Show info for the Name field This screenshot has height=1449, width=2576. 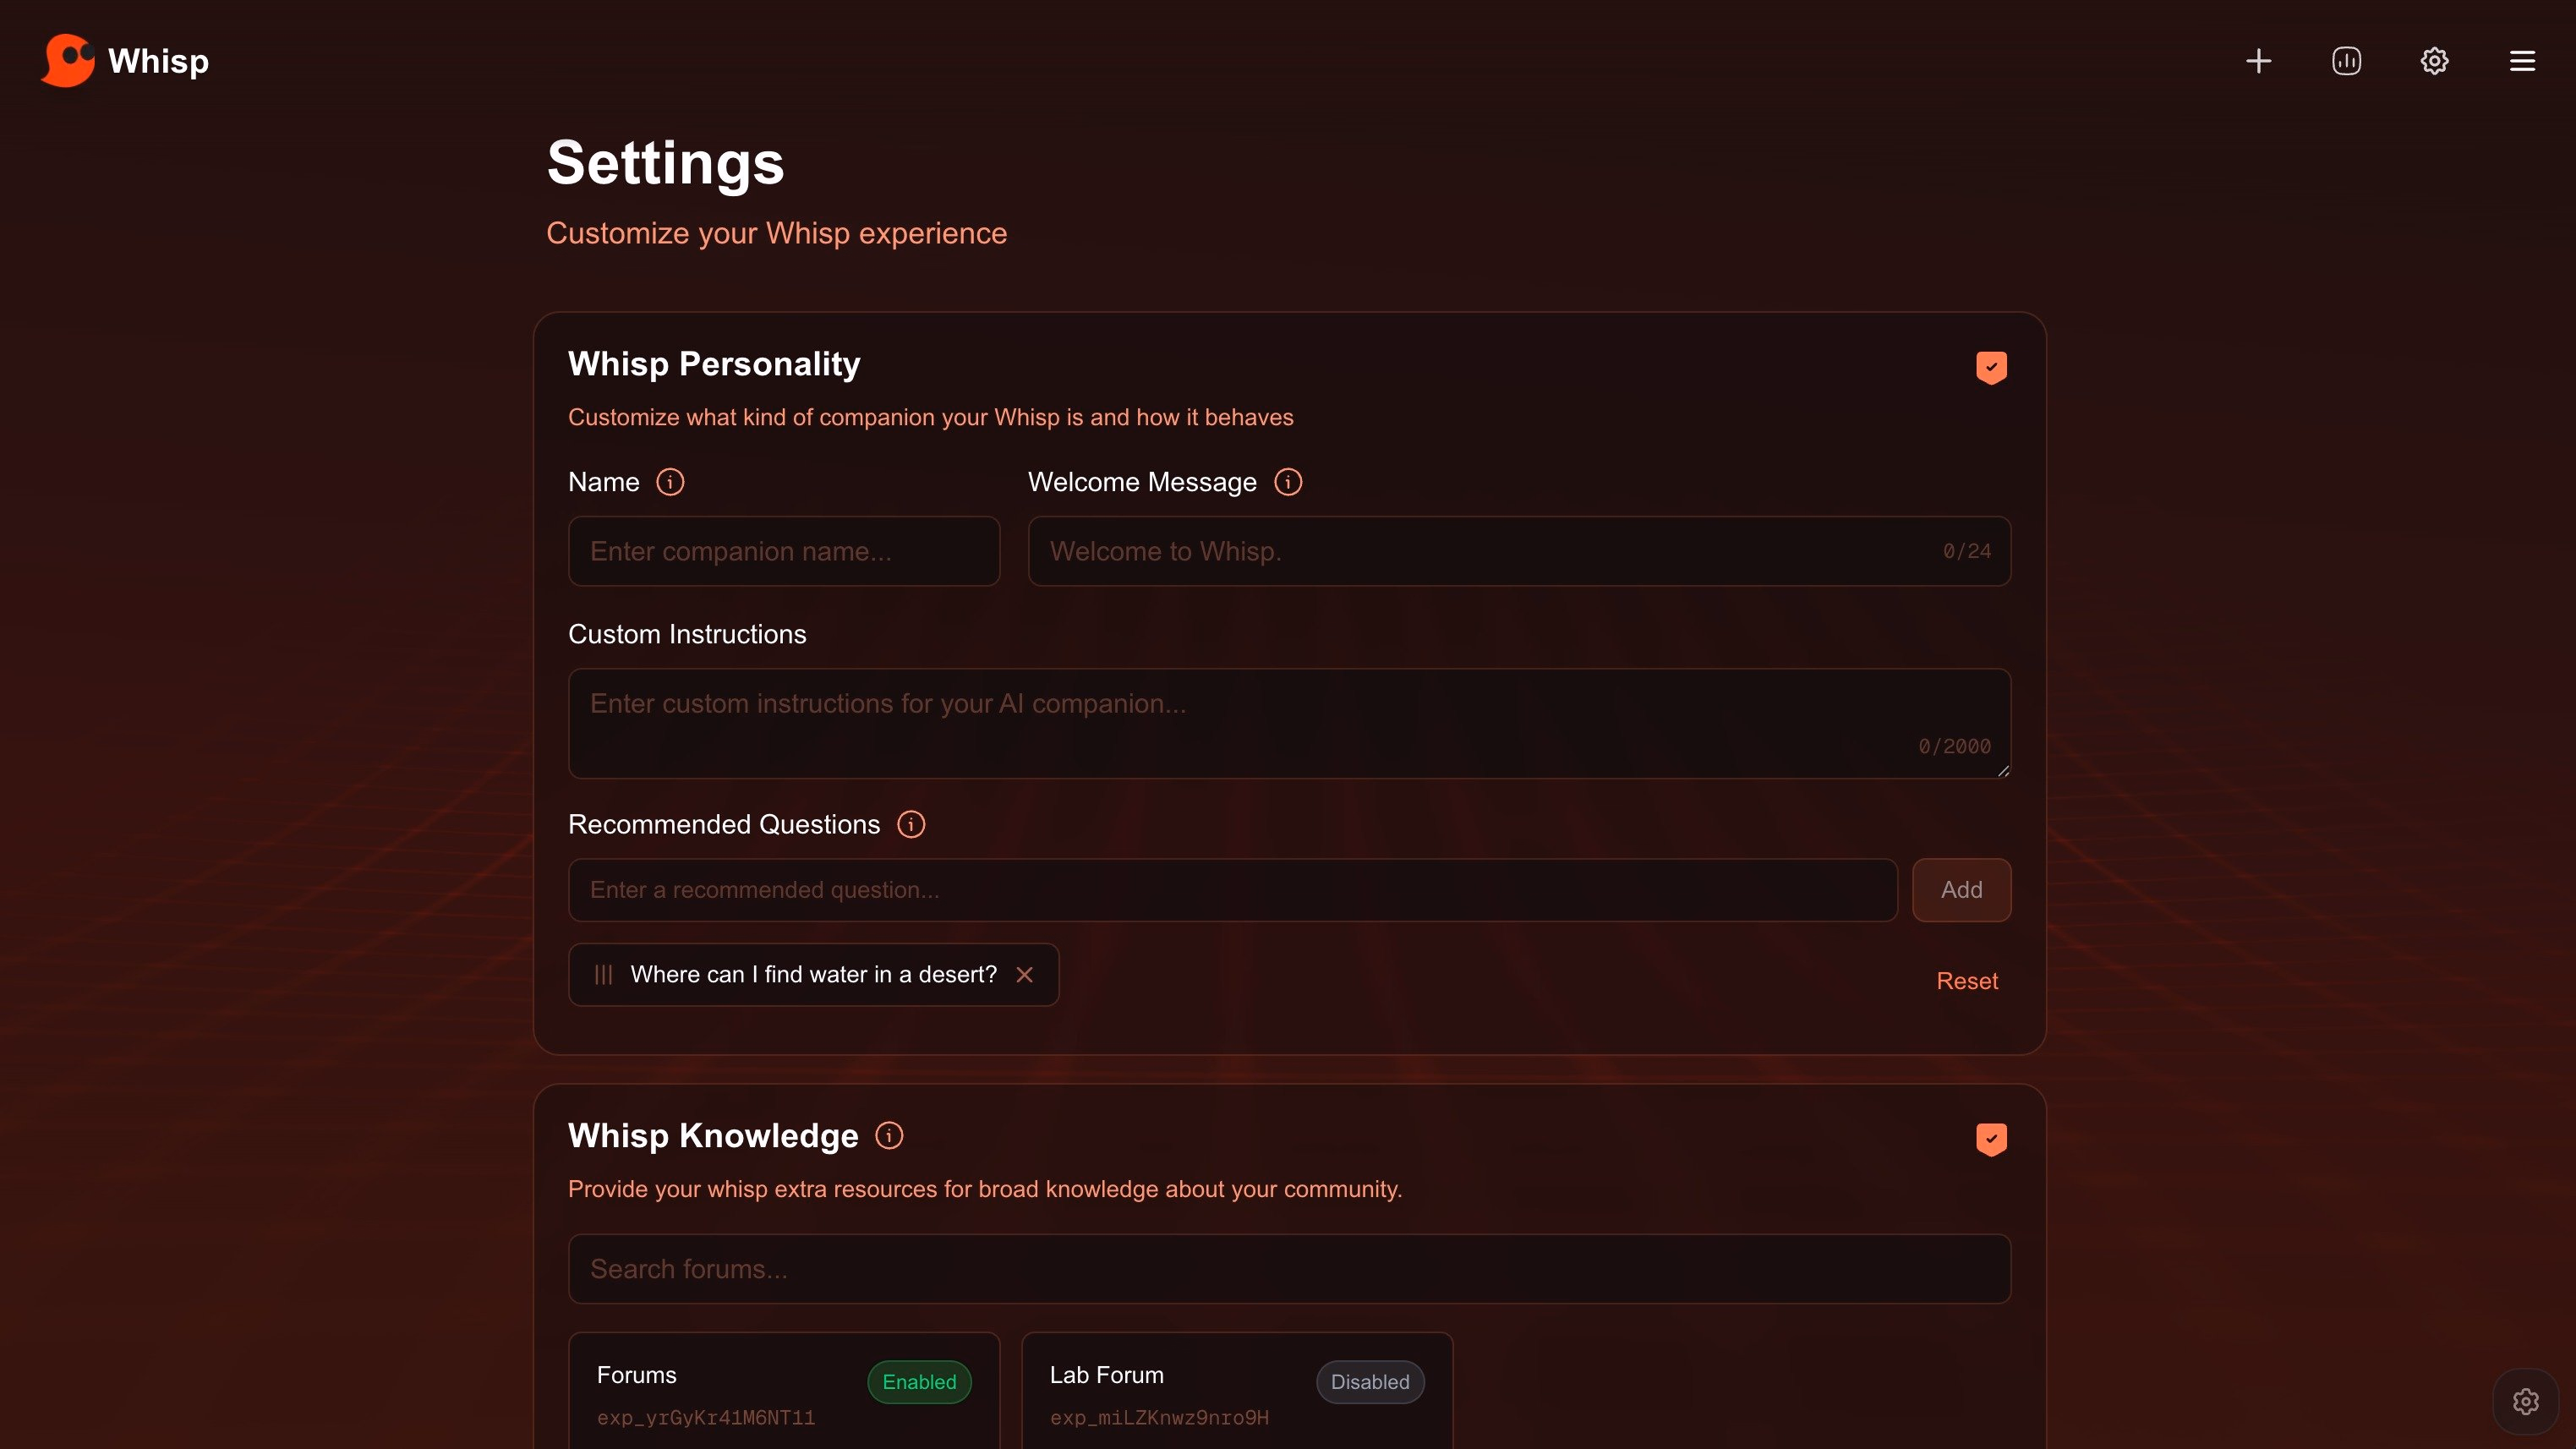pos(670,482)
